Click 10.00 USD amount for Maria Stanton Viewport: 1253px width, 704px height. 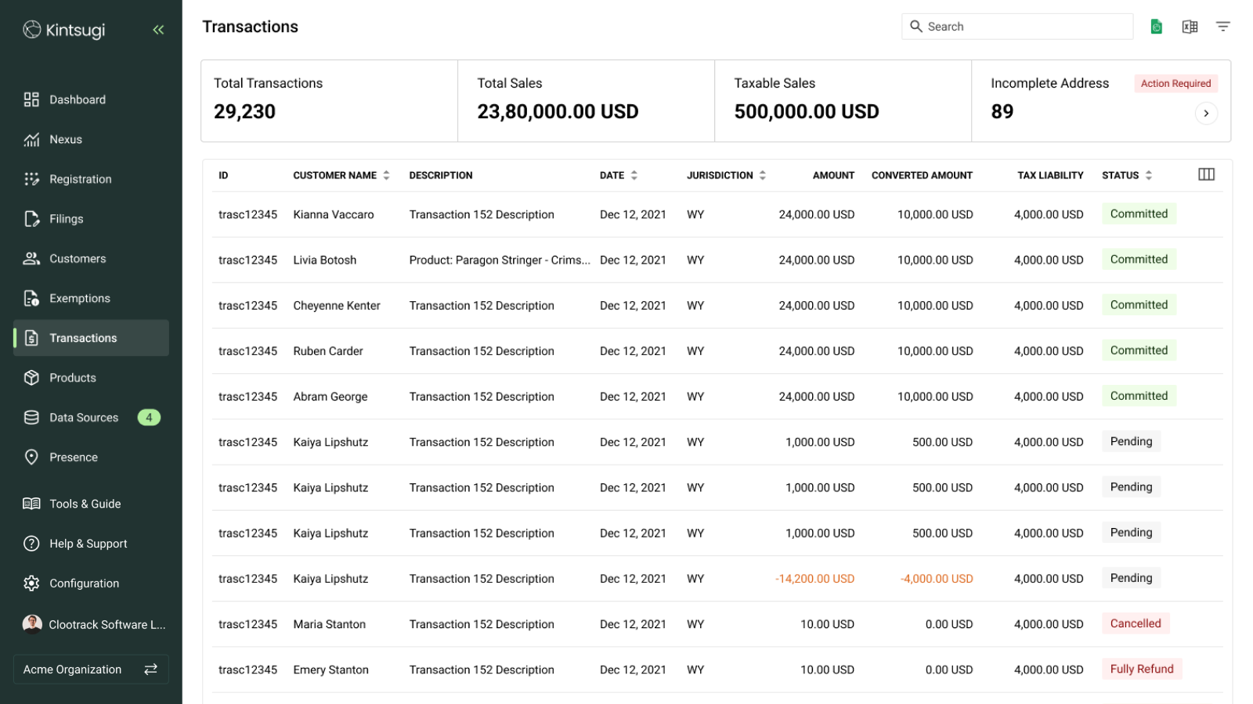(x=827, y=624)
